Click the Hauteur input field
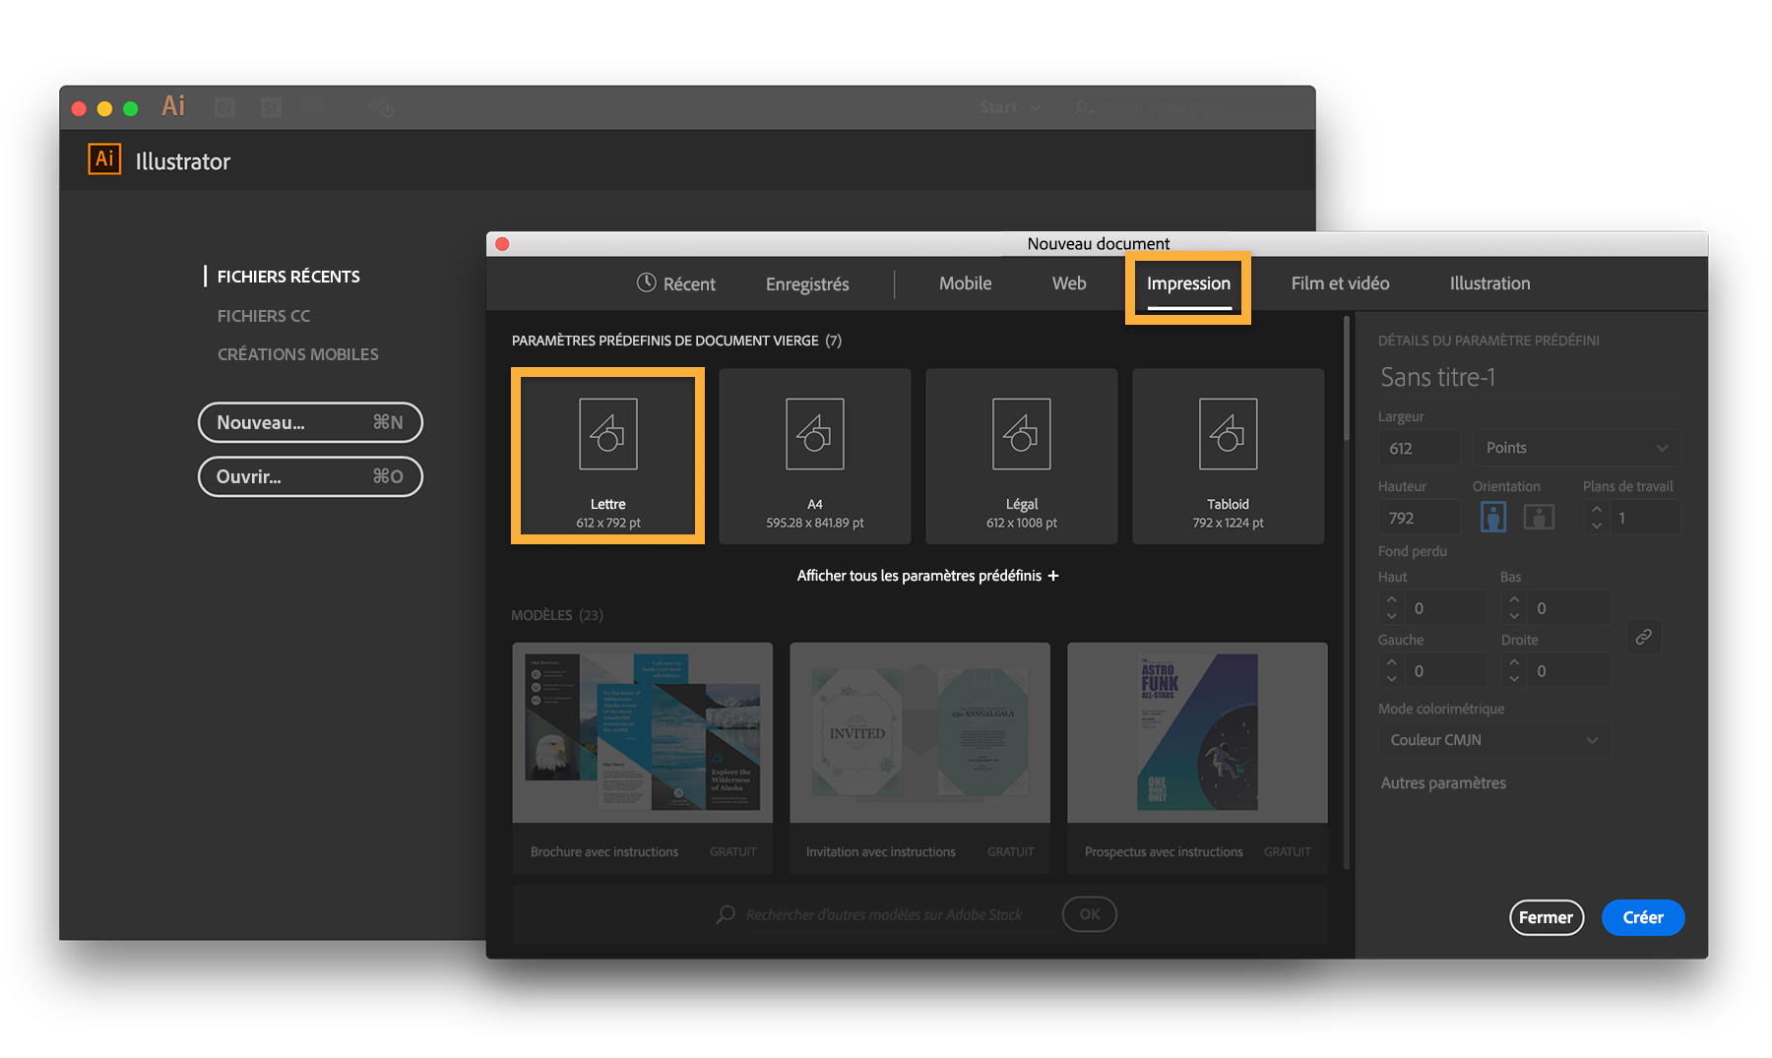 pyautogui.click(x=1419, y=518)
